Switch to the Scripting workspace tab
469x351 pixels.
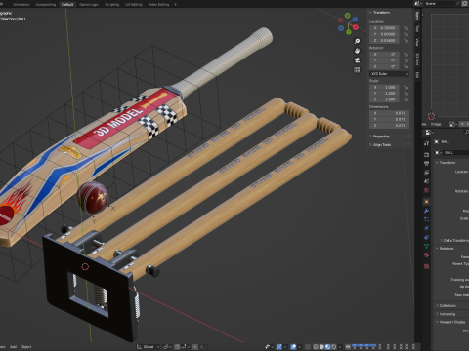pyautogui.click(x=112, y=4)
